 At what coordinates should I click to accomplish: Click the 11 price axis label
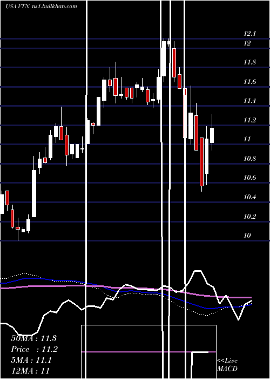(247, 139)
